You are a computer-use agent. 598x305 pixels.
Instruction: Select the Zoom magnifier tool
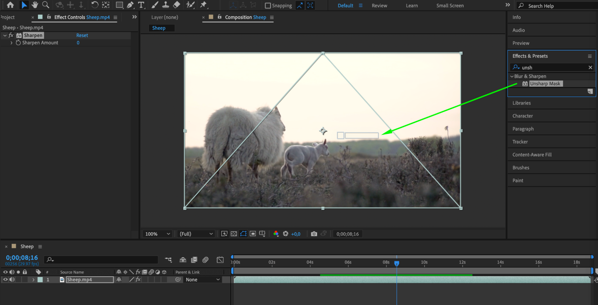click(45, 5)
